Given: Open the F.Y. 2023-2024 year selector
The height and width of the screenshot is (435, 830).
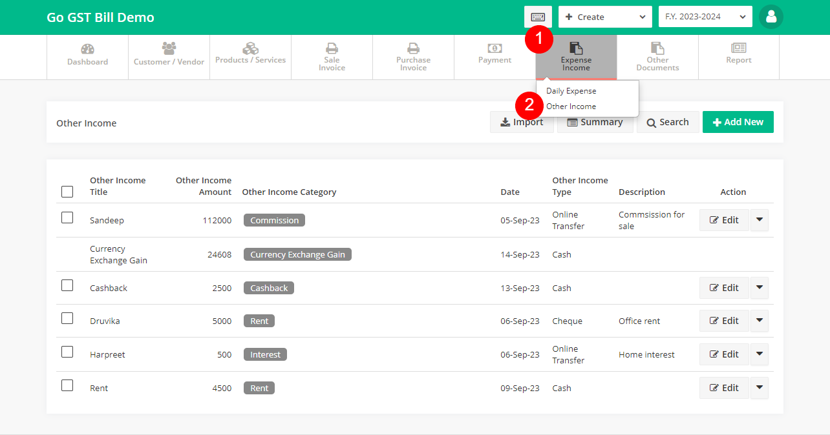Looking at the screenshot, I should point(705,17).
